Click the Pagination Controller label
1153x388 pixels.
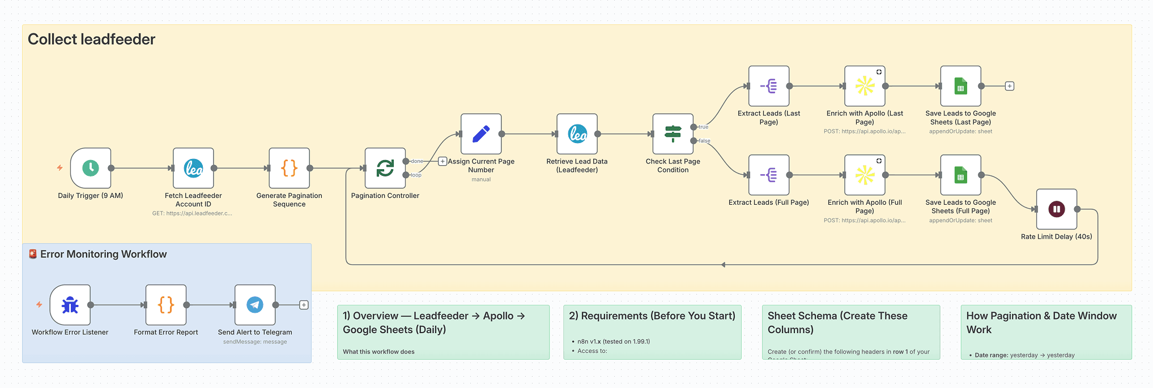[385, 196]
